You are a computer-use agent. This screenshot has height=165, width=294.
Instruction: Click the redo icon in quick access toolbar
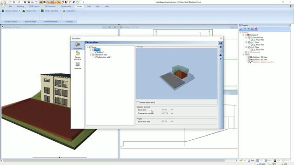click(x=19, y=2)
